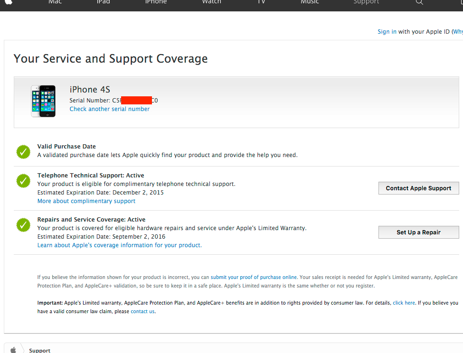Open the search magnifier in the navigation bar
This screenshot has width=463, height=353.
point(419,2)
